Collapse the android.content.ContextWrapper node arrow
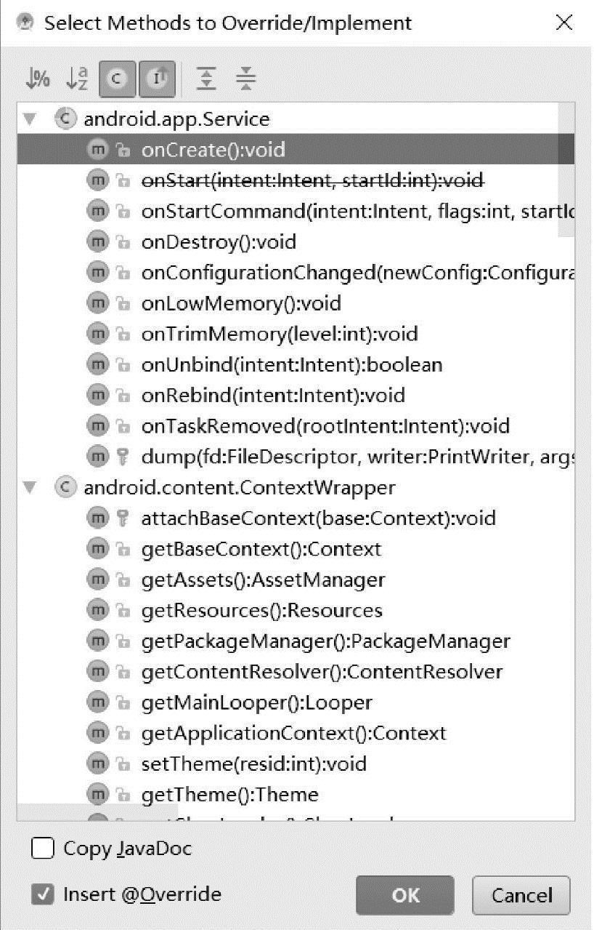 (x=30, y=487)
